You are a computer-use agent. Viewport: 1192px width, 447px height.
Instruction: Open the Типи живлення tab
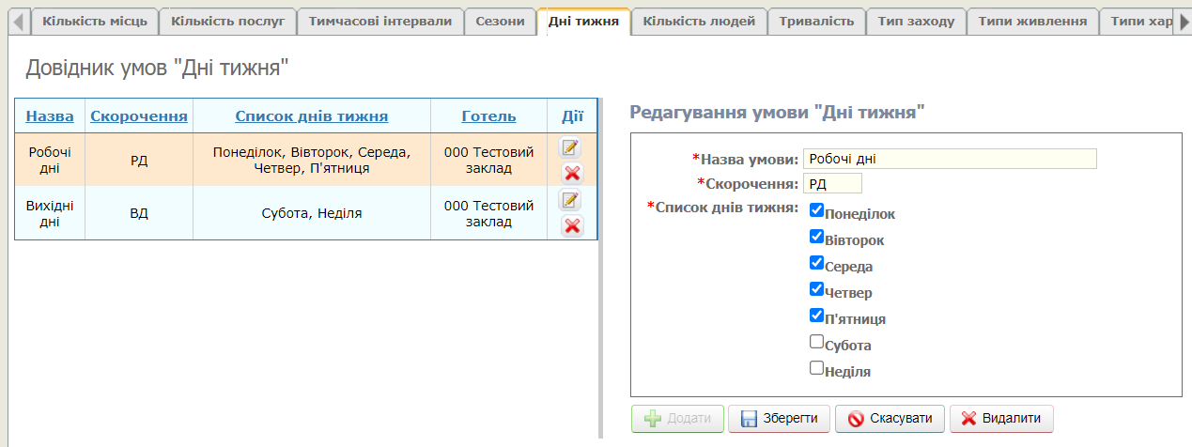(x=1032, y=21)
